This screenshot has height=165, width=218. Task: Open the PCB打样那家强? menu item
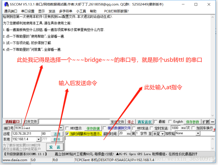(116, 11)
